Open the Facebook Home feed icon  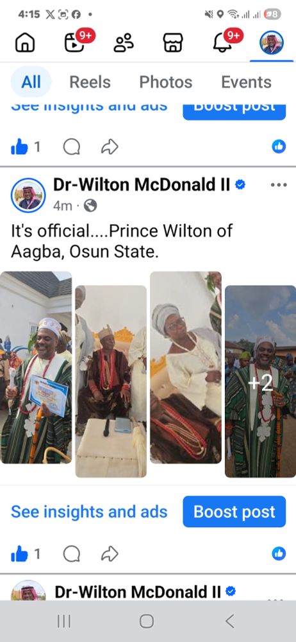point(25,42)
